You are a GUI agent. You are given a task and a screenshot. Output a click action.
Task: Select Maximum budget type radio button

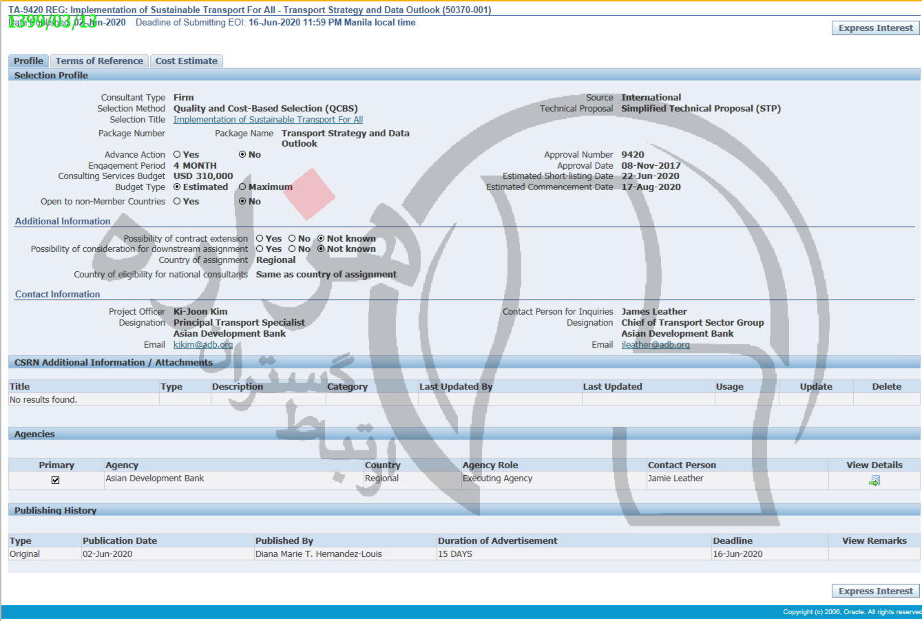242,187
